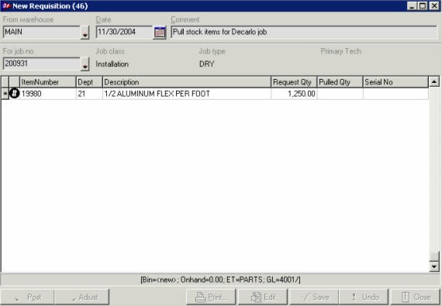The image size is (442, 306).
Task: Select item number cell 19980
Action: [x=48, y=94]
